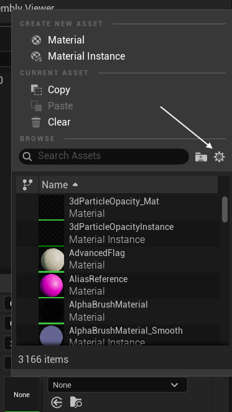Click the trash can Clear icon
This screenshot has width=232, height=412.
(x=36, y=122)
